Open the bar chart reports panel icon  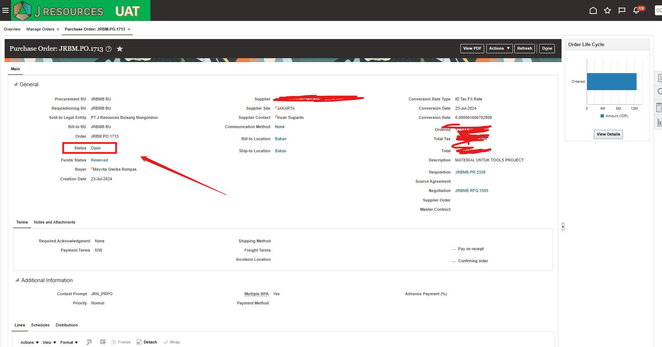pos(659,122)
